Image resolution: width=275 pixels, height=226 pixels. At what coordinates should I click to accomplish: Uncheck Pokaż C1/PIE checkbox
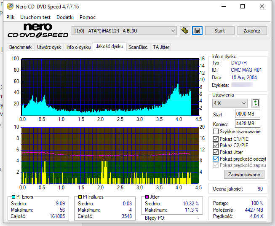click(x=216, y=139)
